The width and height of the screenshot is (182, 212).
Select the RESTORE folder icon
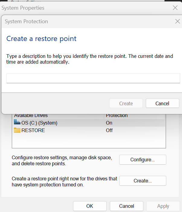tap(17, 130)
